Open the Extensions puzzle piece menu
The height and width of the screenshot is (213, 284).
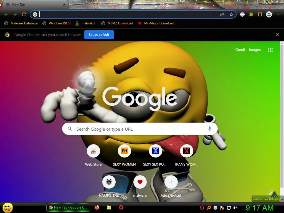pos(251,14)
